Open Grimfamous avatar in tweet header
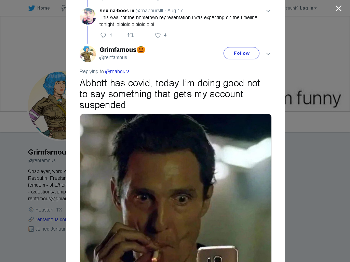Viewport: 350px width, 262px height. tap(88, 54)
